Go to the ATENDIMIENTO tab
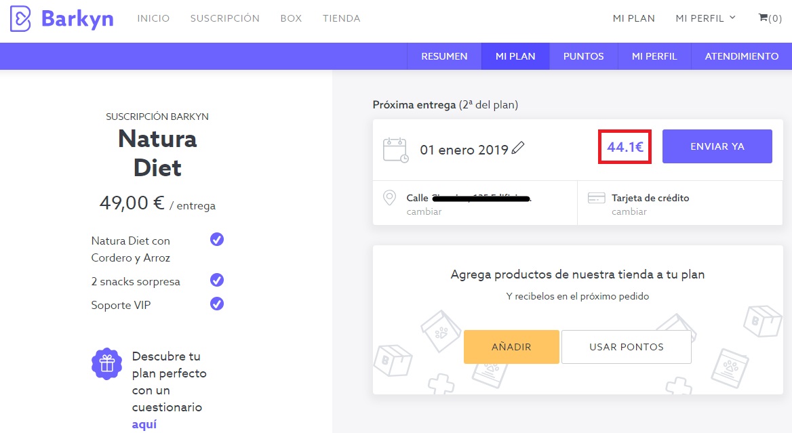792x433 pixels. 741,56
